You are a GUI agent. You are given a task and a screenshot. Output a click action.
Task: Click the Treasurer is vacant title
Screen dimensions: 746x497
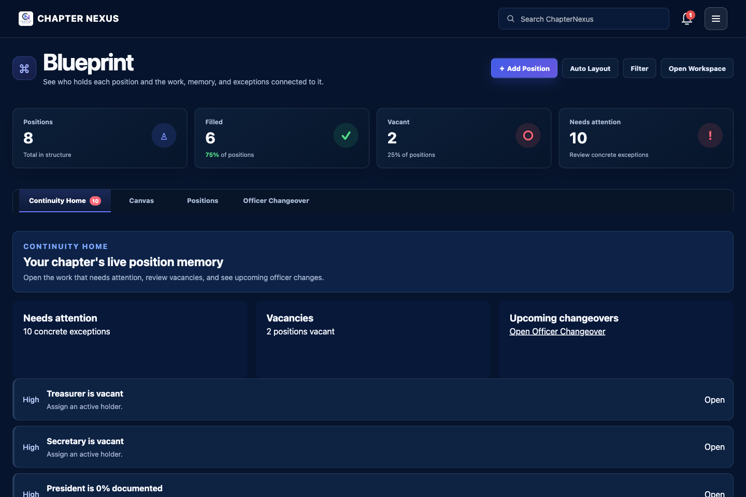pos(85,394)
